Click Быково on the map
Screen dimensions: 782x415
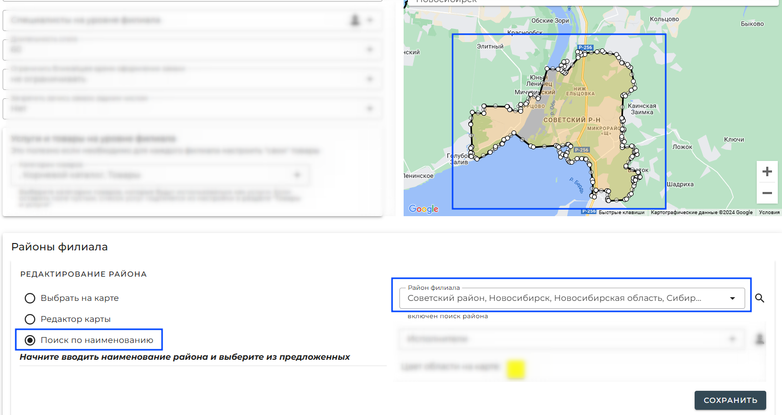752,24
